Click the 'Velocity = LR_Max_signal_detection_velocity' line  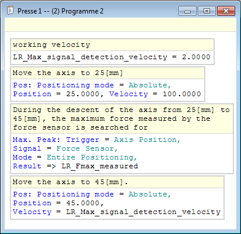click(116, 212)
